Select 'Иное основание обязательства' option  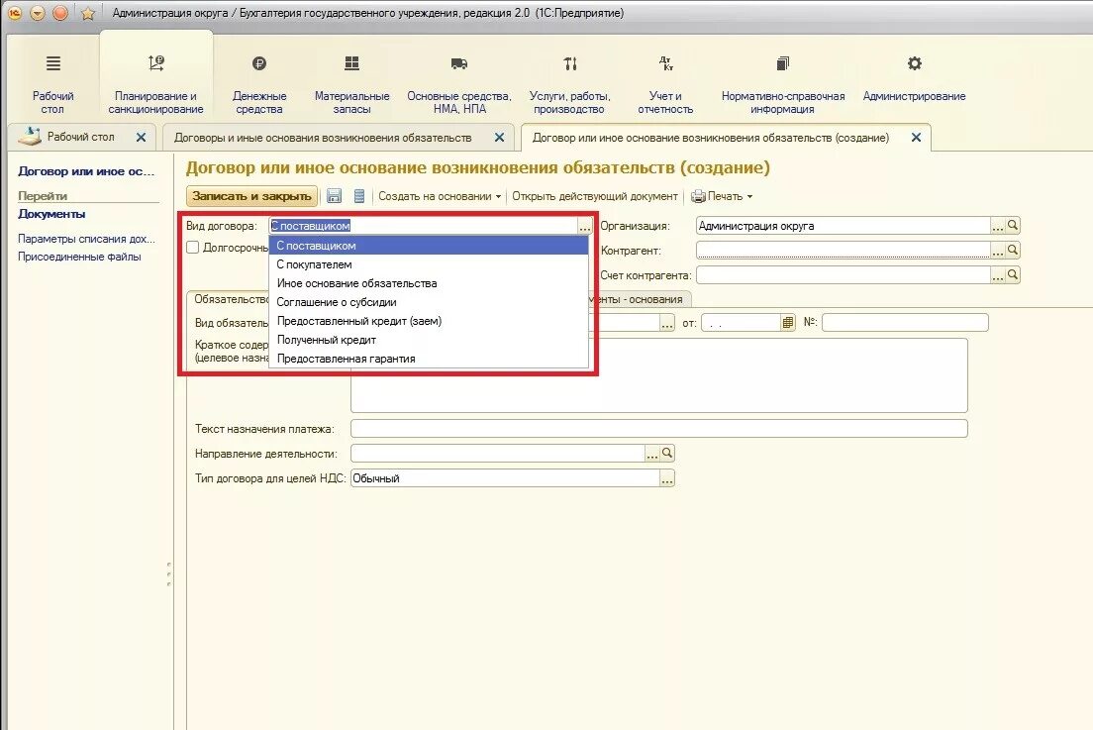[x=429, y=283]
